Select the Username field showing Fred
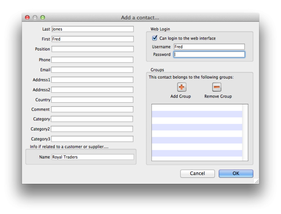The height and width of the screenshot is (214, 281). tap(209, 46)
